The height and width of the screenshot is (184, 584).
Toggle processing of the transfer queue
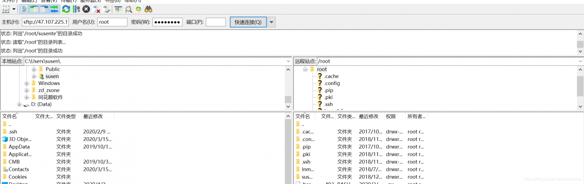(76, 9)
